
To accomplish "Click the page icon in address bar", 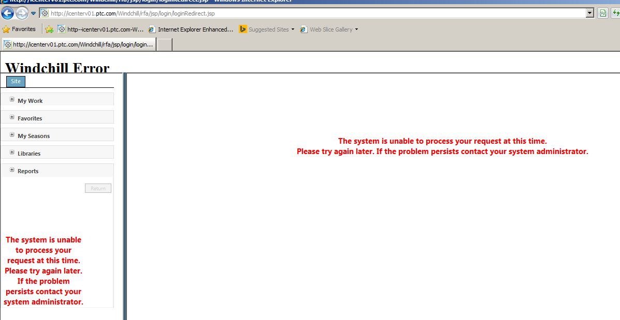I will 45,13.
